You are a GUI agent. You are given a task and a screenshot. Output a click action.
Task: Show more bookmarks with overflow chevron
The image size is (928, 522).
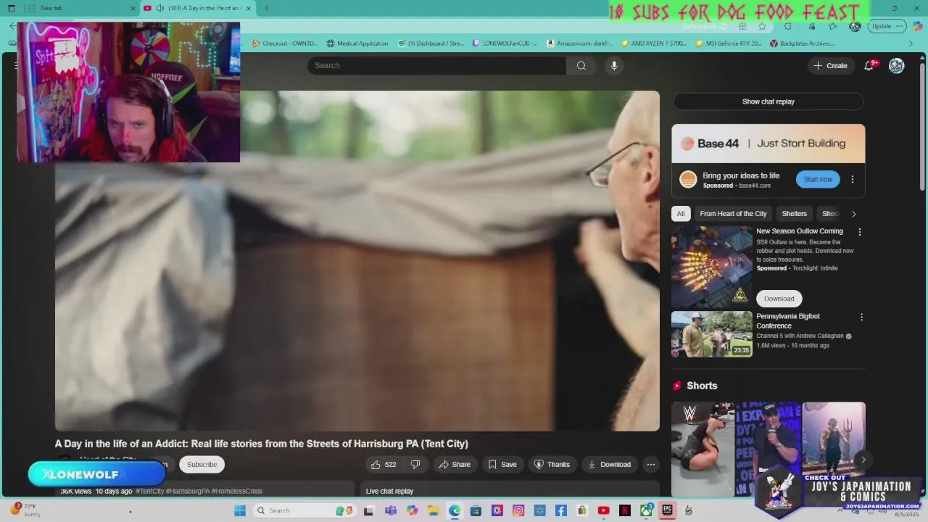pos(911,43)
